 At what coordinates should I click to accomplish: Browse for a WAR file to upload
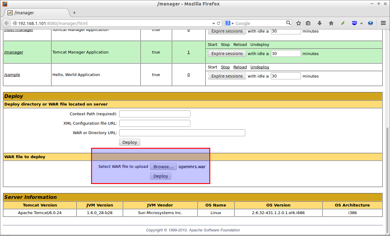click(x=163, y=167)
